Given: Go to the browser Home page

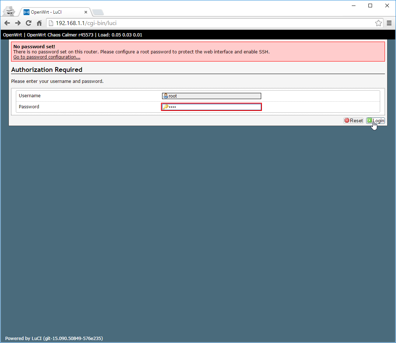Looking at the screenshot, I should pyautogui.click(x=39, y=23).
